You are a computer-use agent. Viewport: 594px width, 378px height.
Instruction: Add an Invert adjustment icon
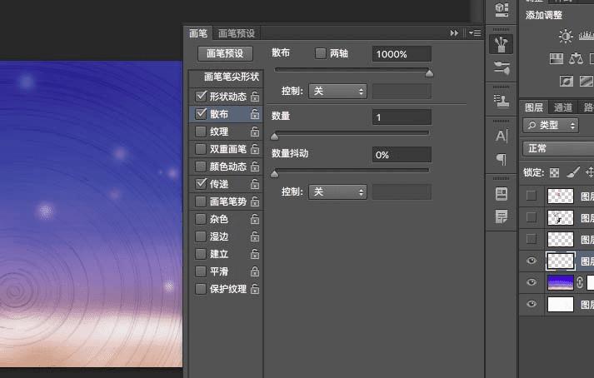[x=567, y=81]
